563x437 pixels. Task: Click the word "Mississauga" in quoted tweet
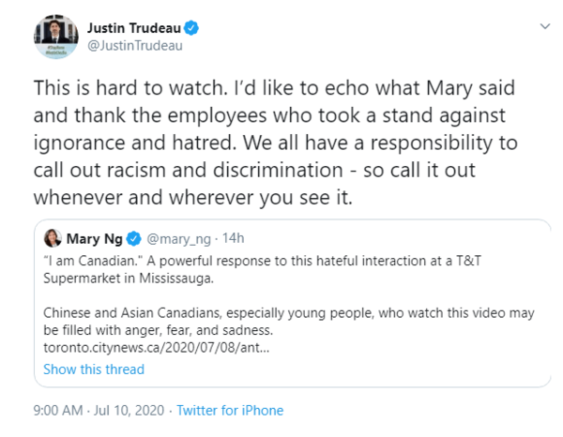pyautogui.click(x=169, y=277)
